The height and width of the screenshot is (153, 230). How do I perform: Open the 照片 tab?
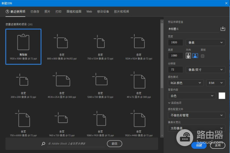(47, 12)
